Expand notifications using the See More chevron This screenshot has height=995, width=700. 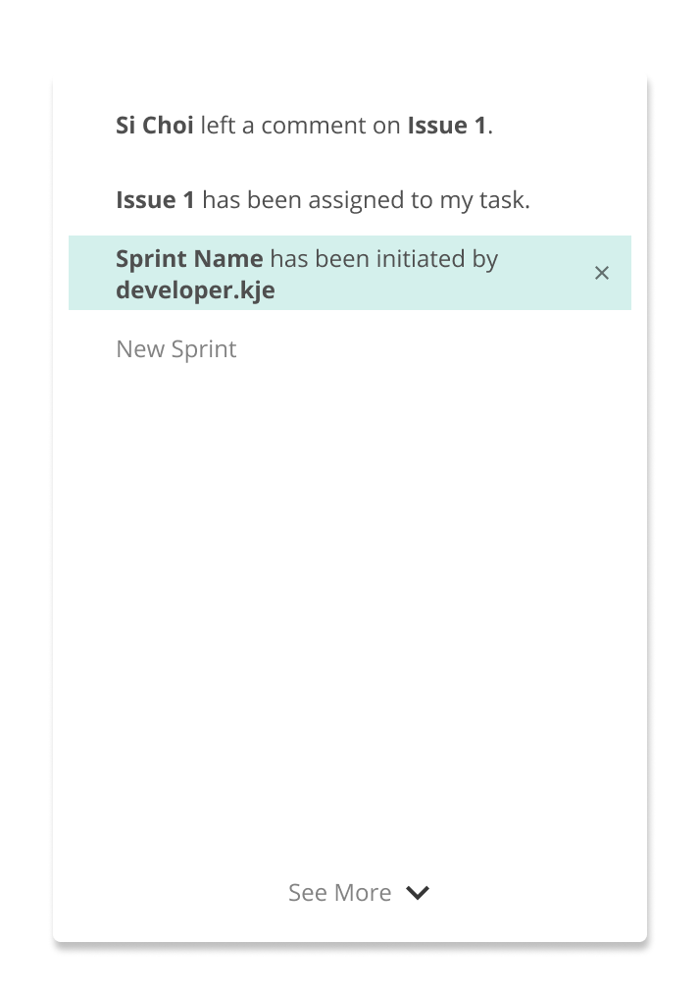coord(418,892)
